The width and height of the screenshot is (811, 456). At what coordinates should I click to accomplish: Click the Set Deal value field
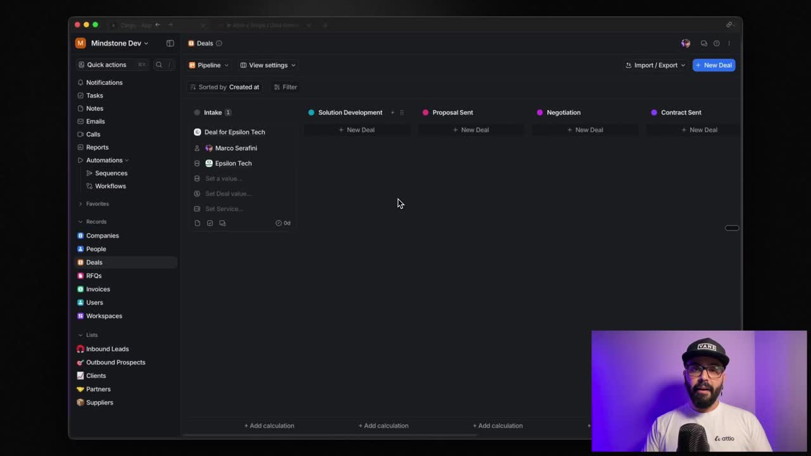228,194
